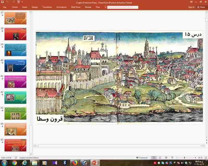Switch to Slide Sorter view
The width and height of the screenshot is (208, 166).
point(160,158)
